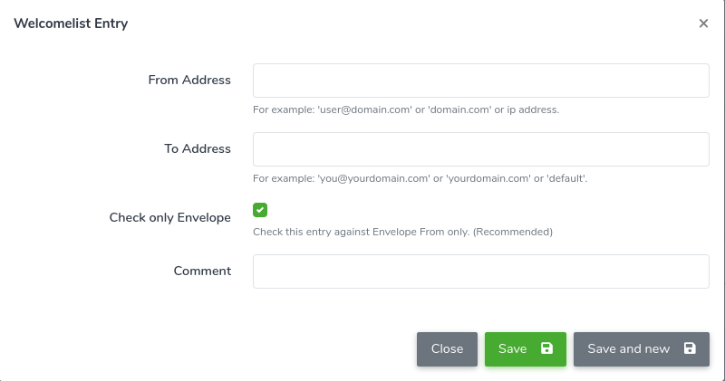Choose Save and new
Image resolution: width=725 pixels, height=381 pixels.
point(642,349)
